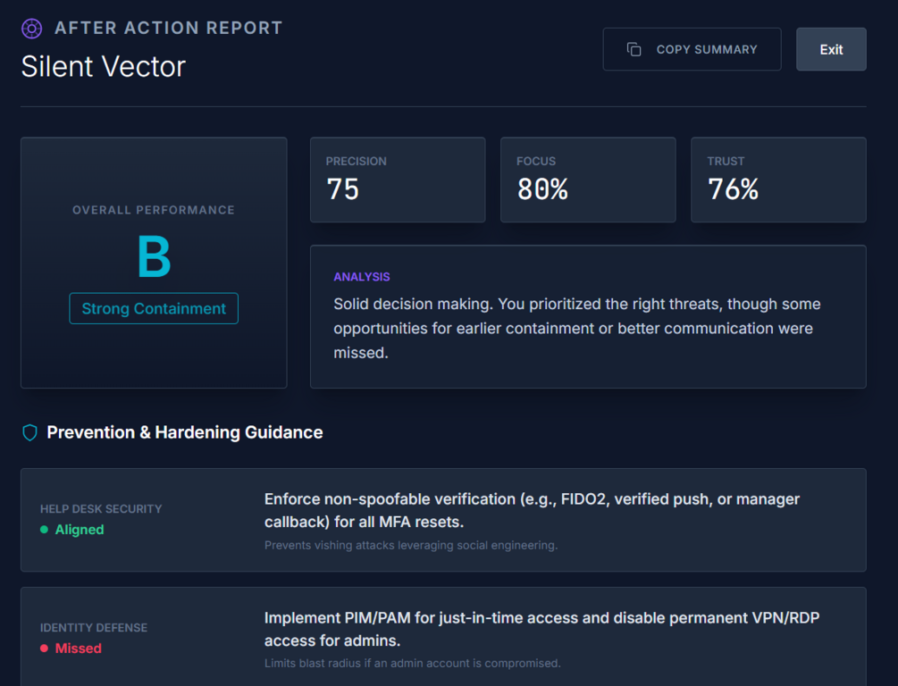Screen dimensions: 898x686
Task: Click the Analysis summary panel
Action: tap(588, 316)
